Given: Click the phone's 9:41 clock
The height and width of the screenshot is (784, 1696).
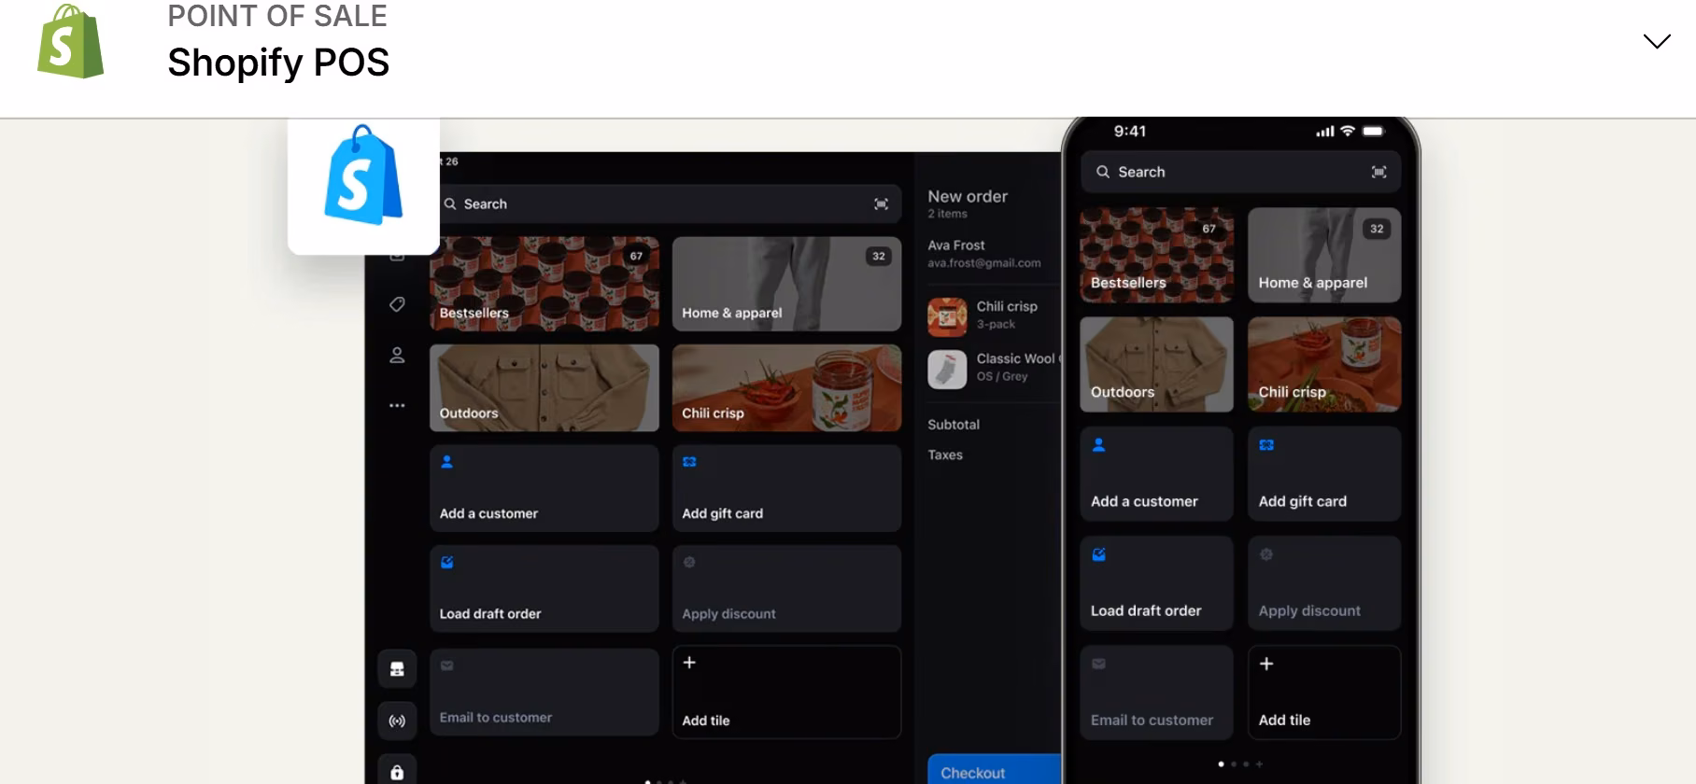Looking at the screenshot, I should (x=1130, y=132).
